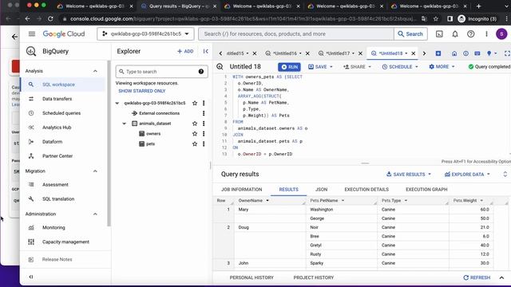Open the top bar three-dot settings menu
The width and height of the screenshot is (511, 287).
point(486,33)
